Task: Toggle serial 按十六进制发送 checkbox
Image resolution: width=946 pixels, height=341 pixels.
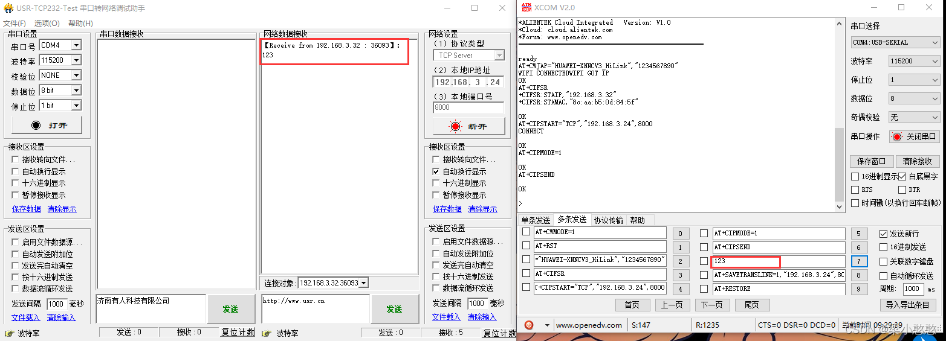Action: [x=15, y=277]
